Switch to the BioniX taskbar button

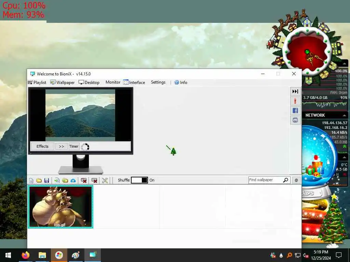pos(93,255)
